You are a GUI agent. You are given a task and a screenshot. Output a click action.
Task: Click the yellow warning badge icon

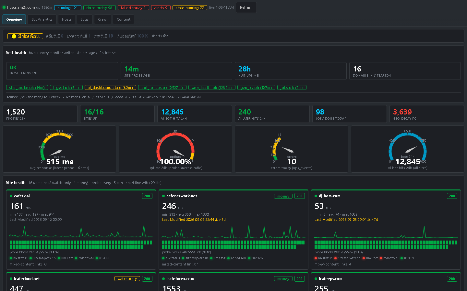(14, 36)
